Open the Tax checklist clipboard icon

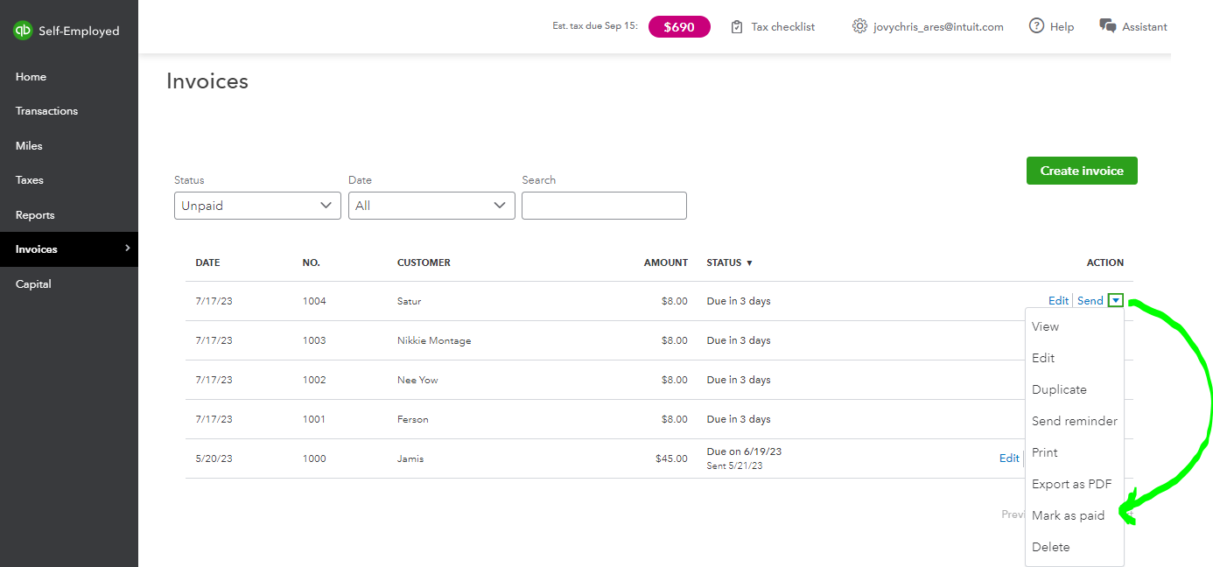[737, 27]
